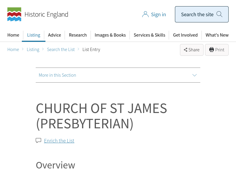The image size is (236, 177).
Task: Open the More in this Section panel
Action: [x=58, y=75]
